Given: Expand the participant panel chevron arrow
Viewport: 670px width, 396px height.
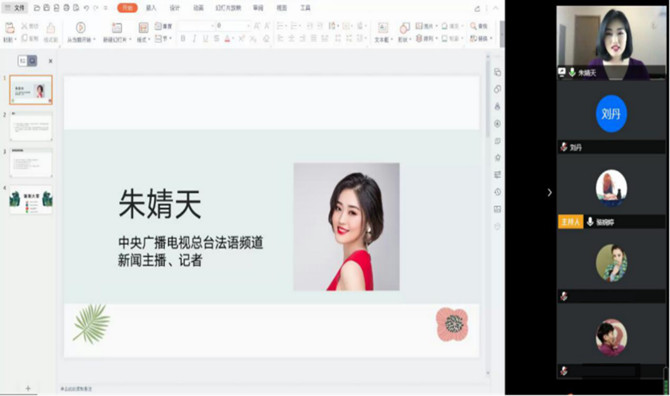Looking at the screenshot, I should click(x=549, y=192).
